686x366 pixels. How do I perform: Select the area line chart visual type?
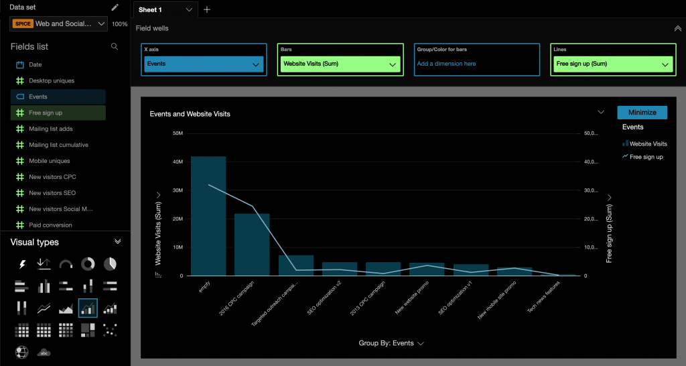pos(66,308)
